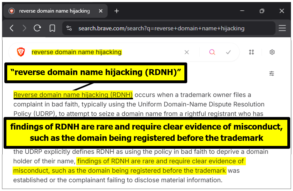293x191 pixels.
Task: Select the reverse domain name hijacking tab
Action: point(54,11)
